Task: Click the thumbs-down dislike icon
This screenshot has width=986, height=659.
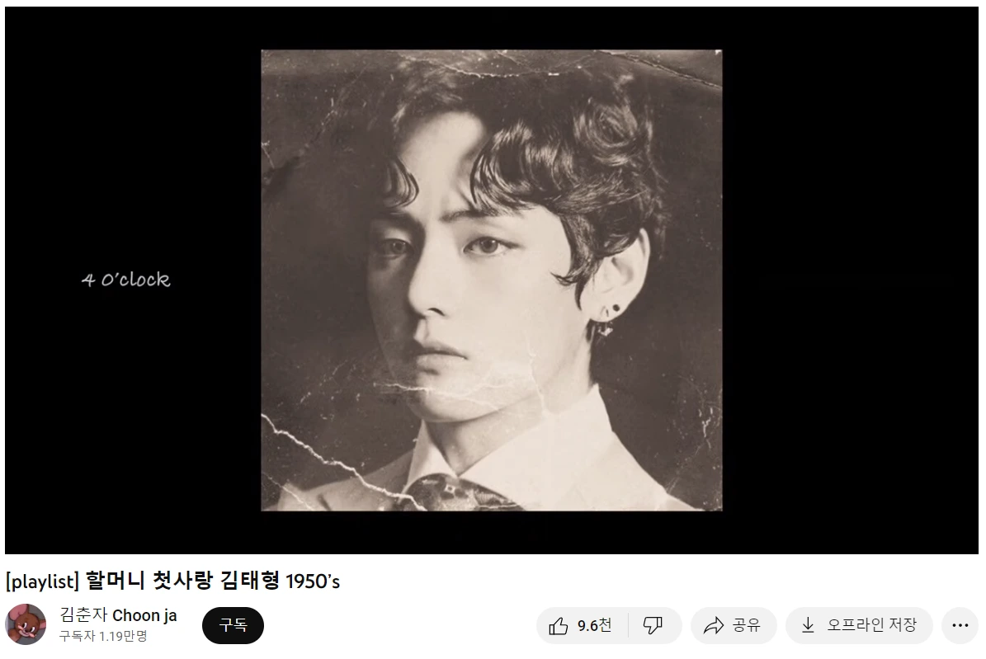Action: (653, 625)
